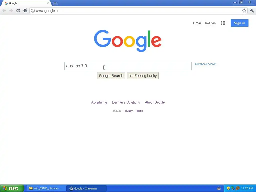The width and height of the screenshot is (256, 192).
Task: Switch to Win_69106_chrome folder taskbar item
Action: click(x=46, y=188)
